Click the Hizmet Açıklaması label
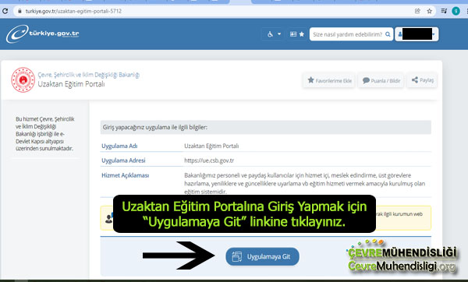This screenshot has height=282, width=468. (125, 175)
